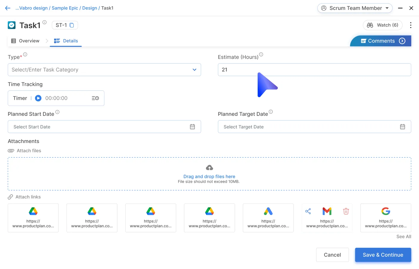
Task: Expand the Task Category dropdown
Action: (195, 70)
